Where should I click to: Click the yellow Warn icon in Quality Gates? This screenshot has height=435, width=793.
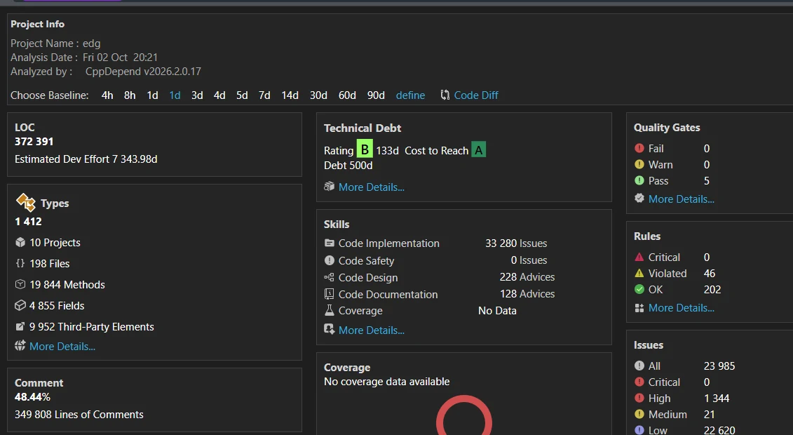(639, 164)
